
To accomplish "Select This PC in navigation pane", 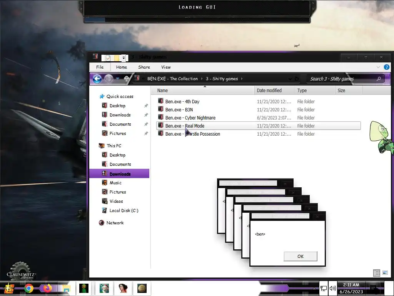I will pos(114,146).
